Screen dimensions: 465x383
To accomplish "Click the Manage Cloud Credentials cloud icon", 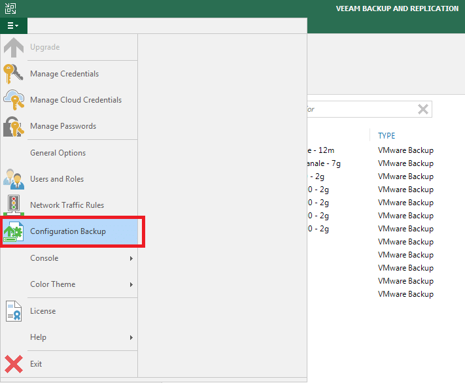I will coord(14,100).
